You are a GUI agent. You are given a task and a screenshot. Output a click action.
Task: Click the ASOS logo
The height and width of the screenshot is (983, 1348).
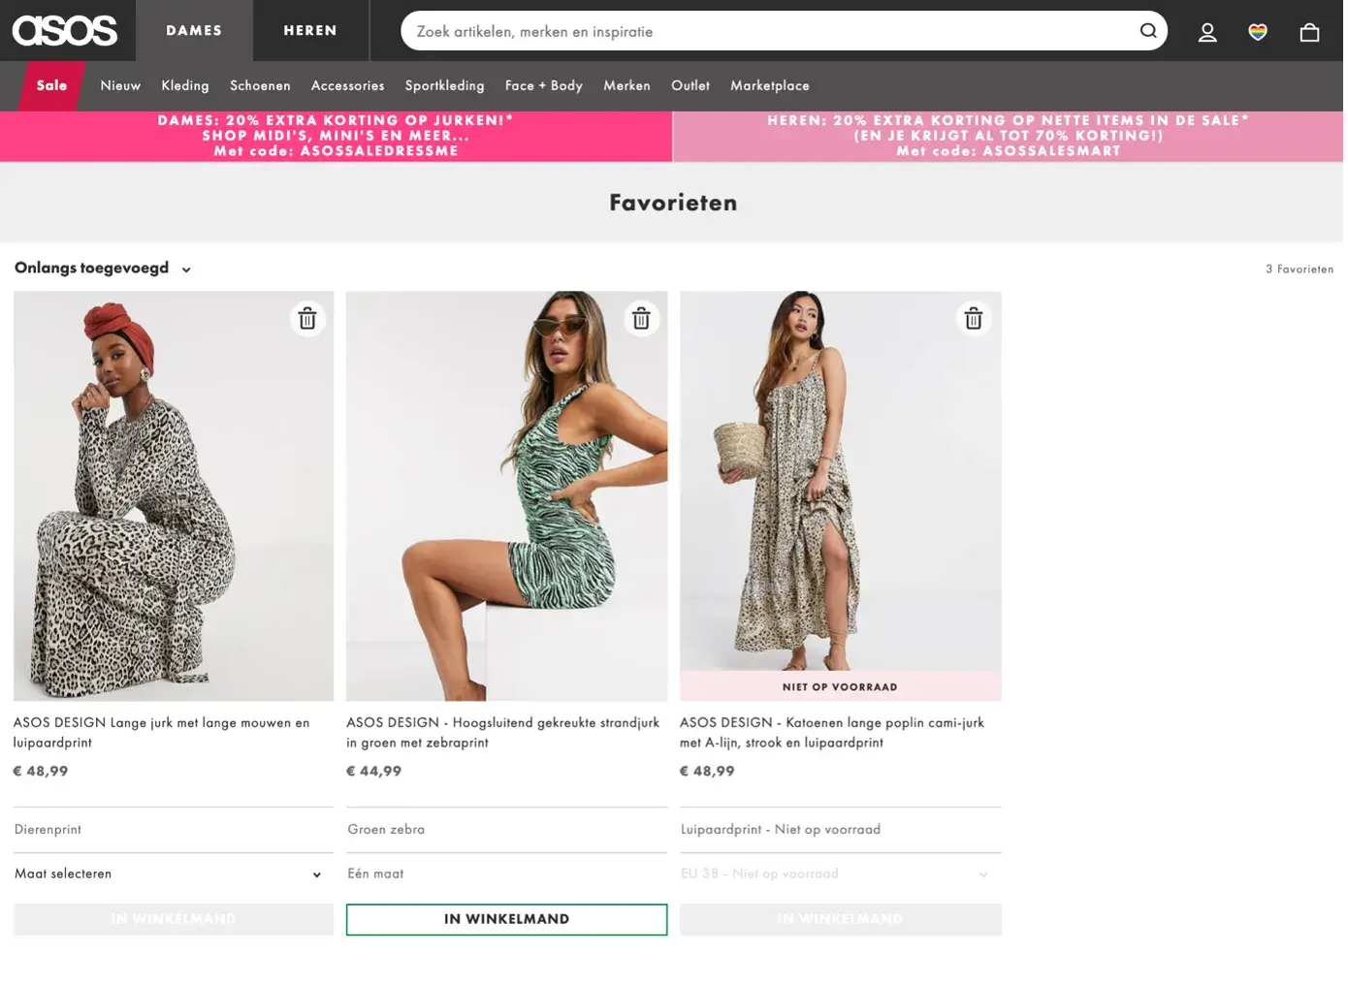(x=64, y=30)
